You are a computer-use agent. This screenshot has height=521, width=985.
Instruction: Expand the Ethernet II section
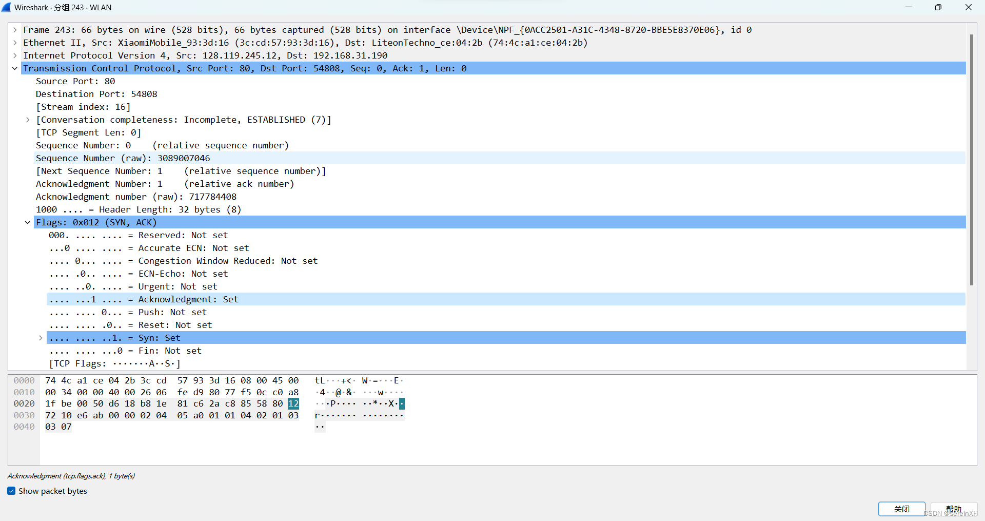14,43
